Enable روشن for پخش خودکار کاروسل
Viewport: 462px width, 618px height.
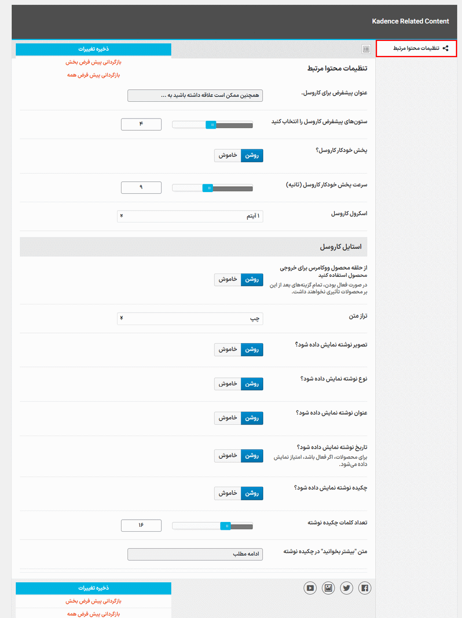pos(252,155)
